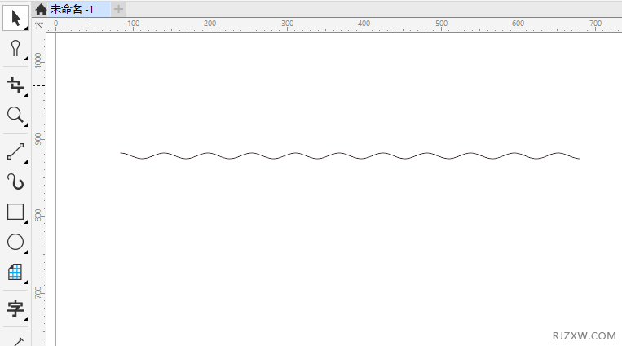Click the Home welcome screen icon
The height and width of the screenshot is (346, 622).
(41, 9)
